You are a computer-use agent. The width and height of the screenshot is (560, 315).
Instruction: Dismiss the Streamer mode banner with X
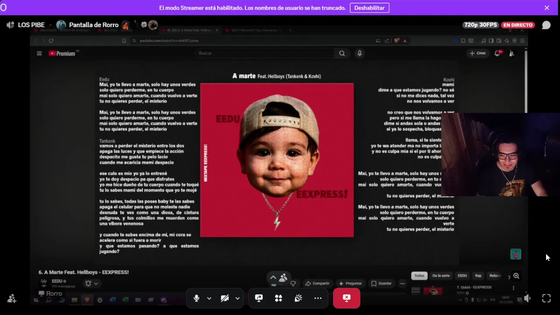coord(546,8)
